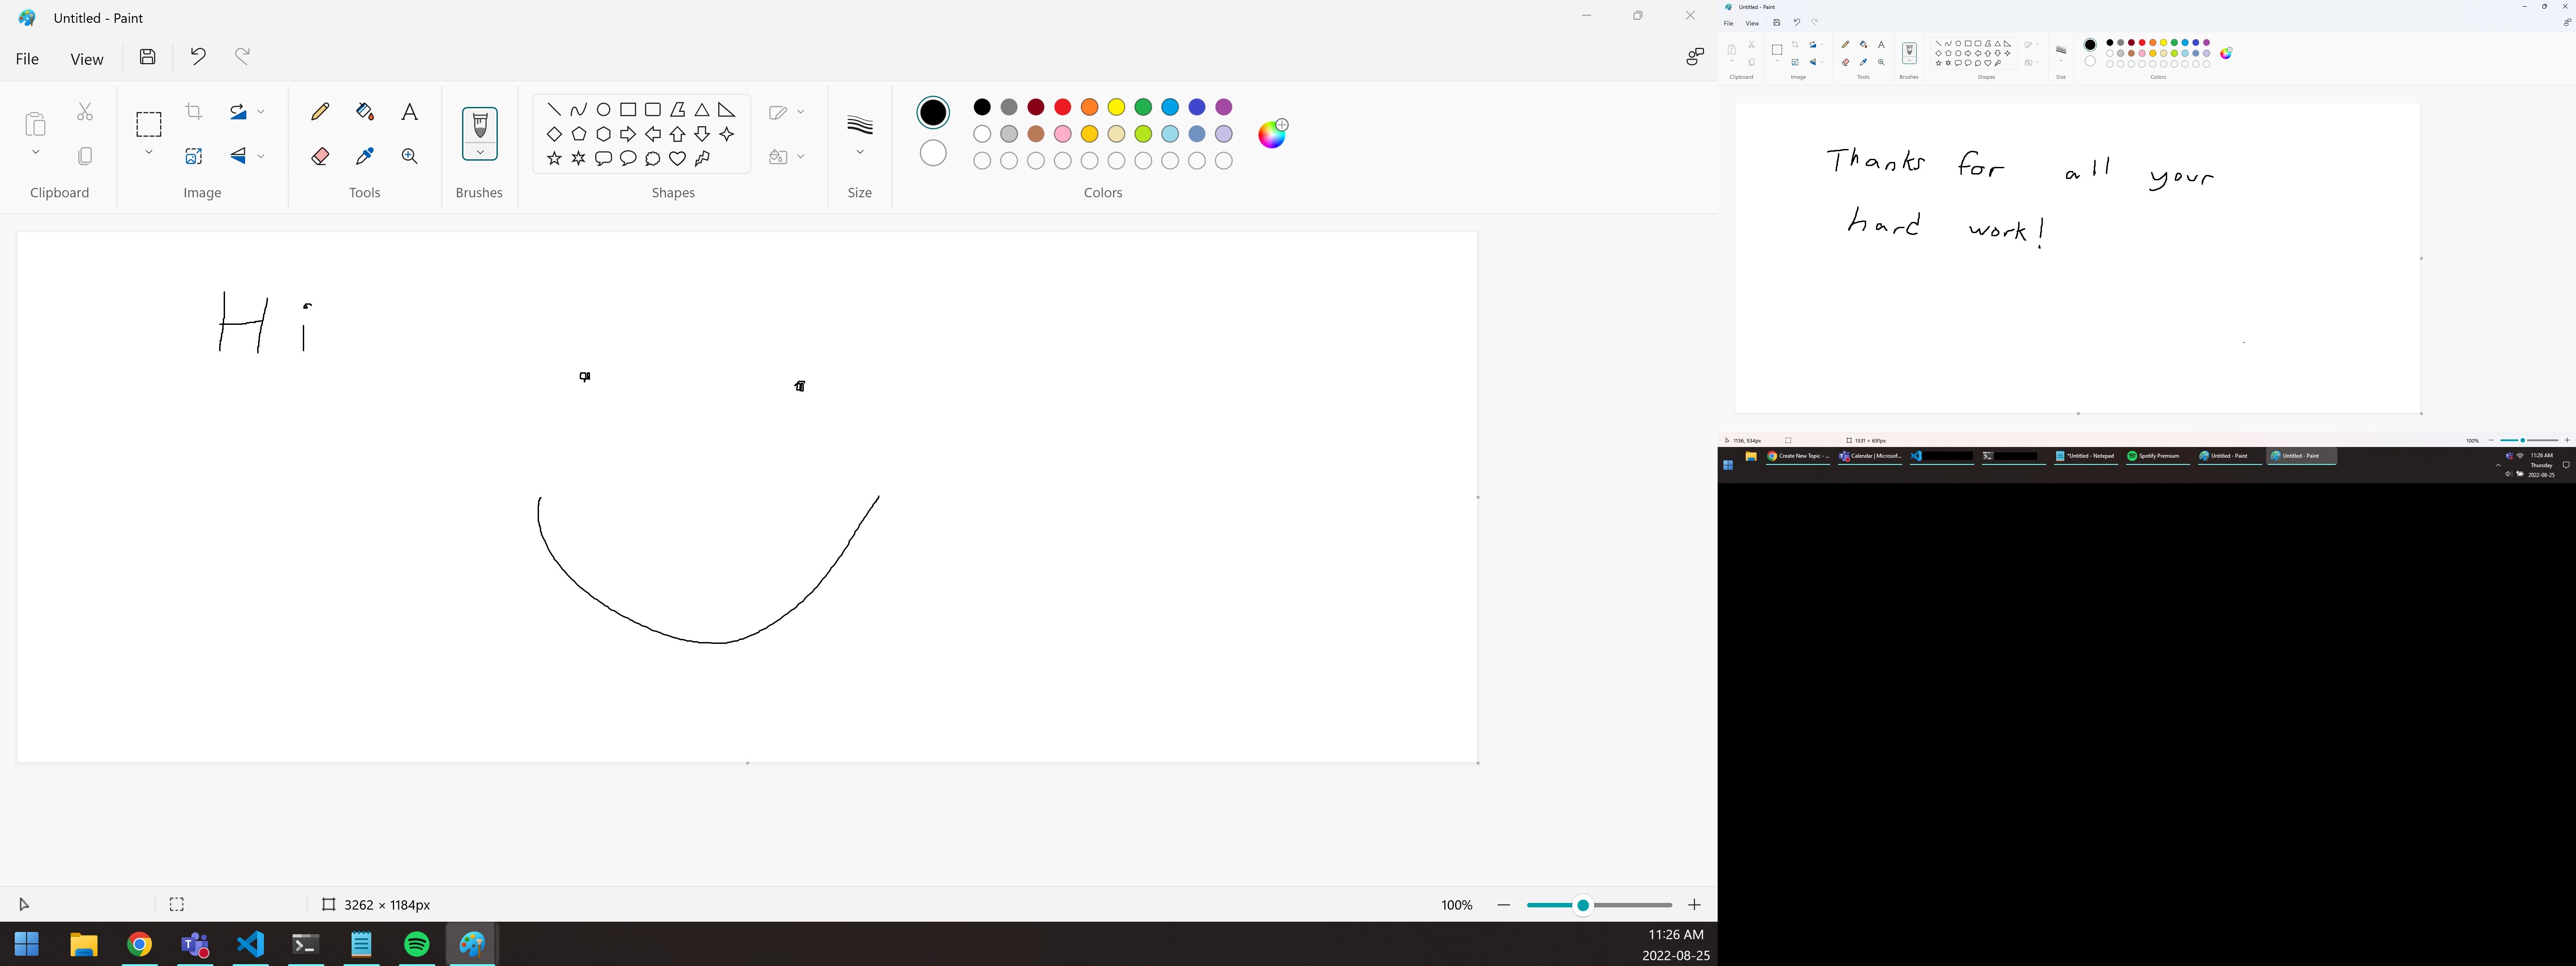
Task: Choose the Eraser tool in 'Hi' Paint window
Action: (x=320, y=156)
